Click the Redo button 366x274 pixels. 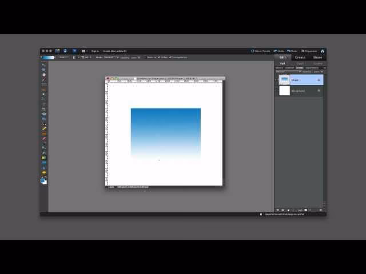click(x=292, y=51)
